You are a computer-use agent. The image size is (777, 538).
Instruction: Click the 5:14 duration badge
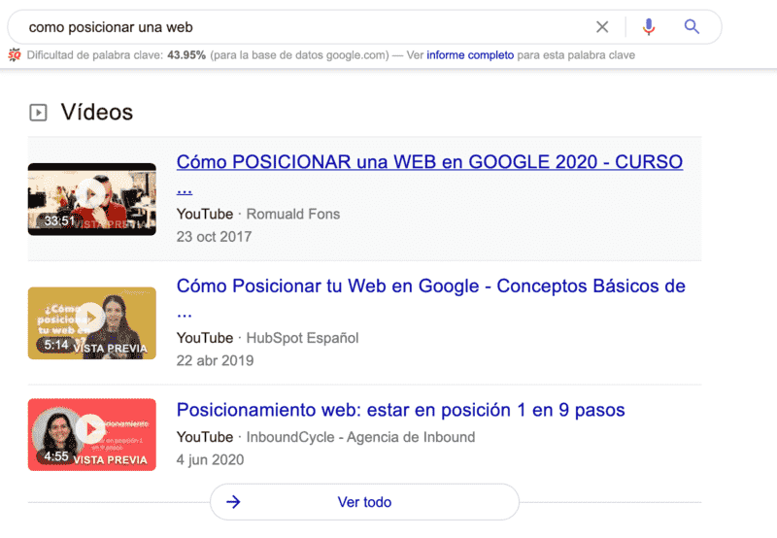(x=56, y=345)
